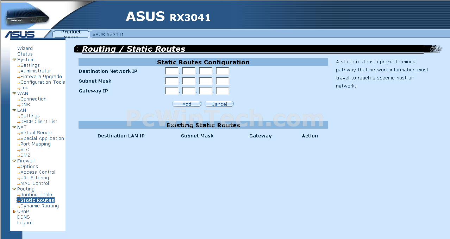The image size is (450, 239).
Task: Open Firewall Options
Action: click(29, 167)
